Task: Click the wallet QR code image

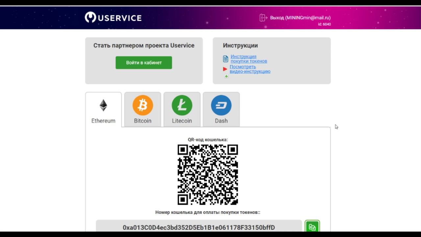Action: coord(208,175)
